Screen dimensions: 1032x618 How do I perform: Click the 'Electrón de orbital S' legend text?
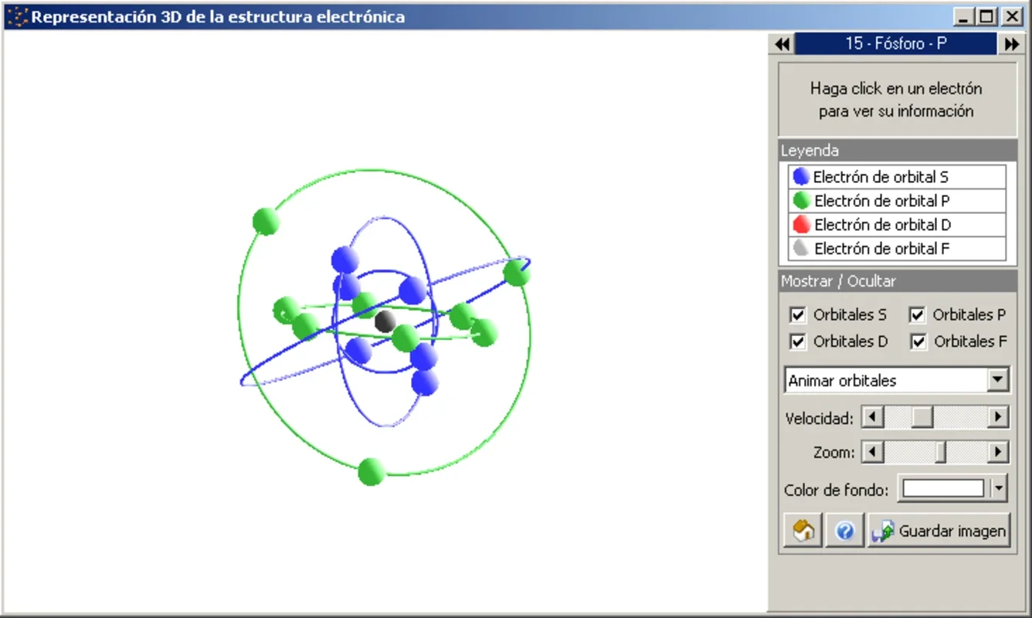(x=881, y=178)
